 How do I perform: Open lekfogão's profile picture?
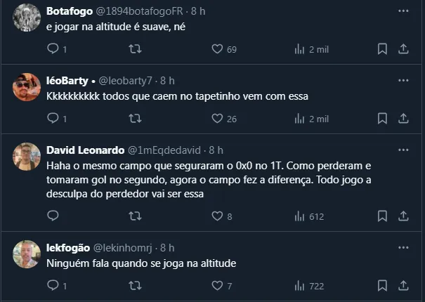tap(27, 253)
